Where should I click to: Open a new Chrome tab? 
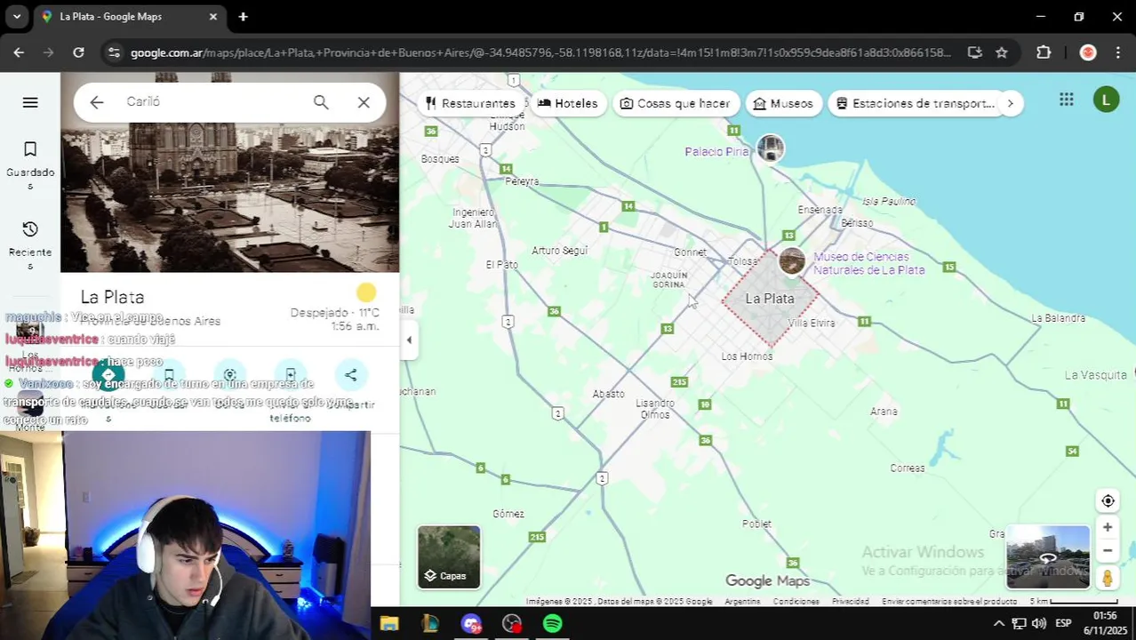pos(243,16)
